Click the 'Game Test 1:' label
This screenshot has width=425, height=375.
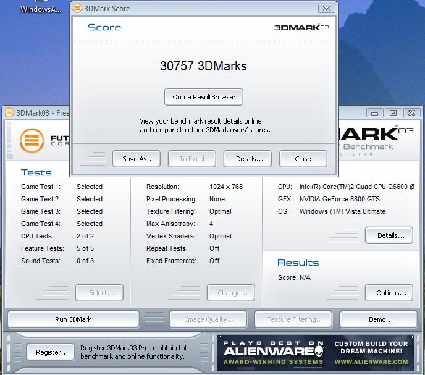41,187
